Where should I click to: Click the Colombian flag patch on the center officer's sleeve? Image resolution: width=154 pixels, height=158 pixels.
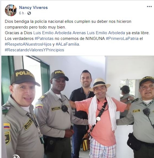[x=39, y=106]
